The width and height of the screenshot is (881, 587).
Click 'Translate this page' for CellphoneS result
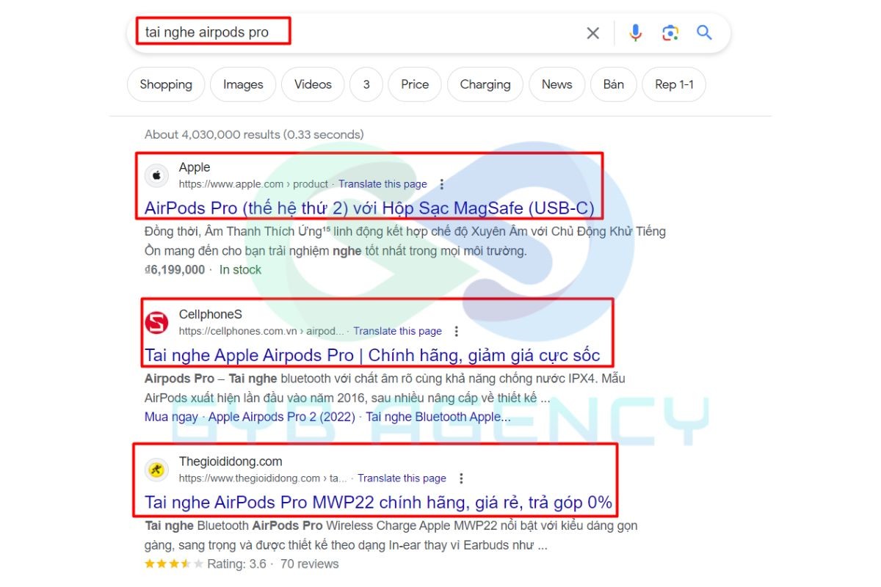397,331
